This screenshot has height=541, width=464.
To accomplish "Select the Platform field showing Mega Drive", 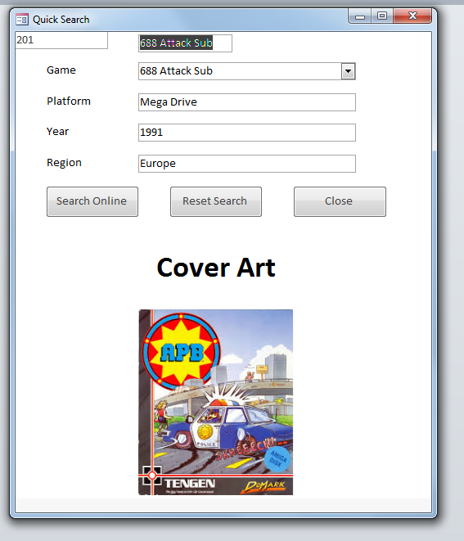I will [247, 102].
